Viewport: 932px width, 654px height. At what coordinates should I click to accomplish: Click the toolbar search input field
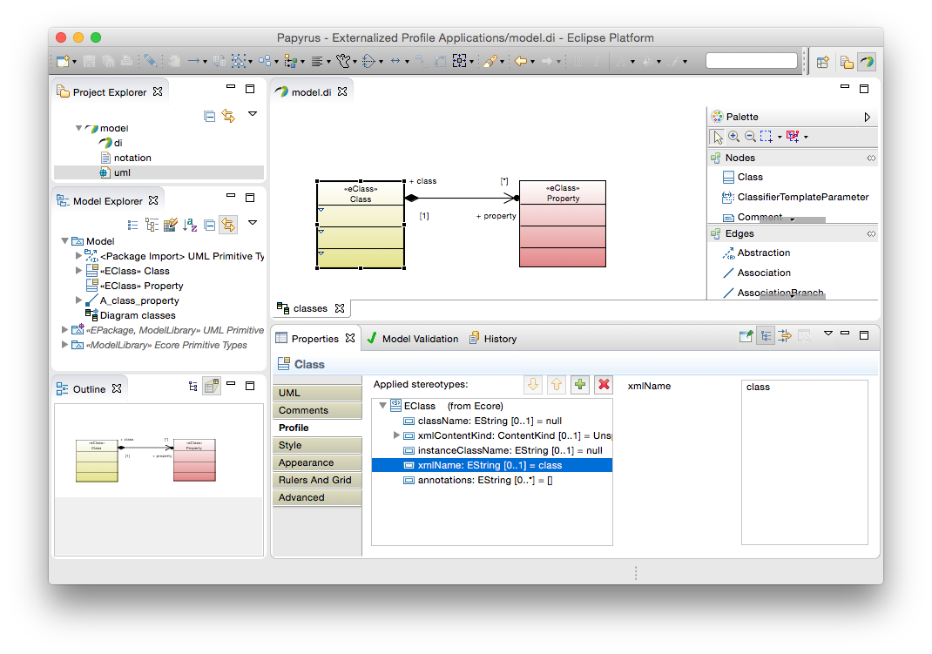(x=752, y=61)
